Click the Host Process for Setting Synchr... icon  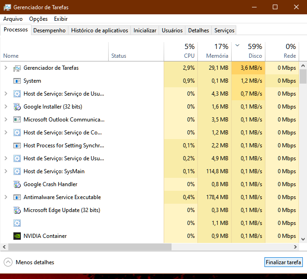(x=17, y=146)
